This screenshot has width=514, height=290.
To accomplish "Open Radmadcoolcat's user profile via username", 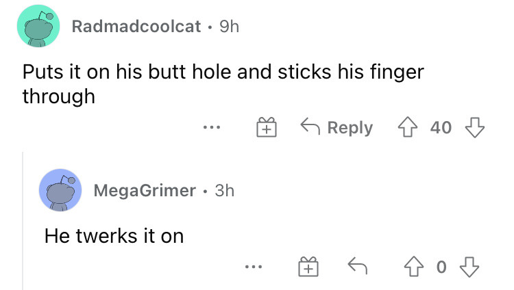I will click(x=136, y=26).
